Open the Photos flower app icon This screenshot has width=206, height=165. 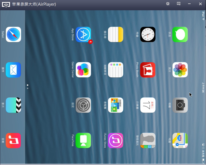(x=180, y=70)
